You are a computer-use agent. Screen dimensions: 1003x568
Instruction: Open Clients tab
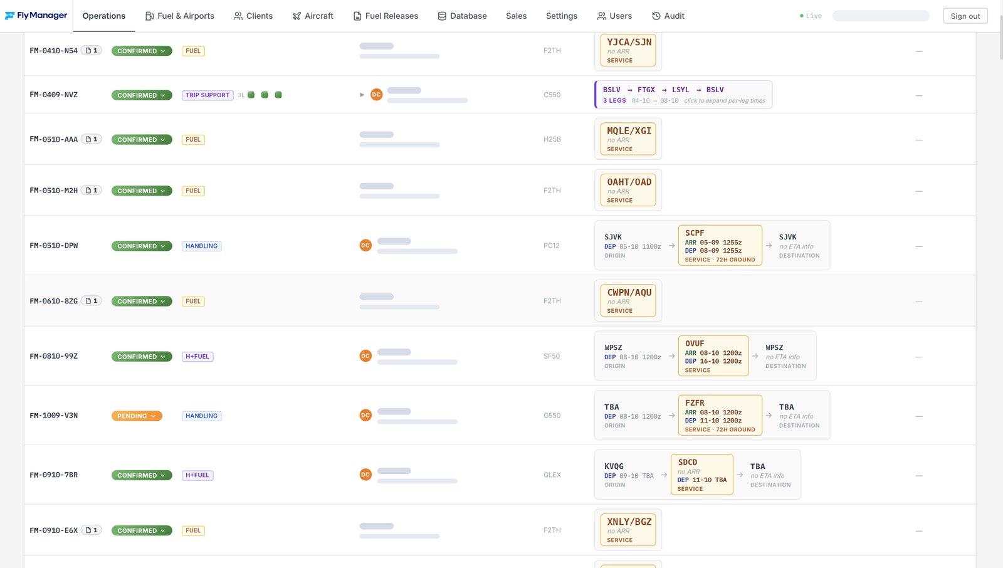pyautogui.click(x=253, y=16)
